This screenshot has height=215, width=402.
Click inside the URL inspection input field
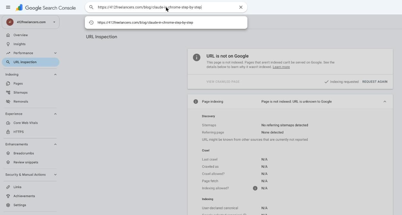pos(166,7)
